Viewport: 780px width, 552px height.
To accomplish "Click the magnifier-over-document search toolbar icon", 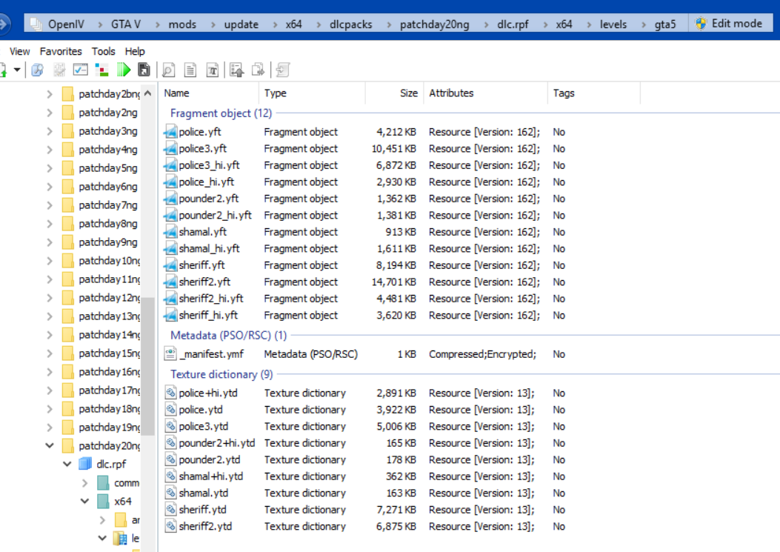I will pyautogui.click(x=168, y=70).
